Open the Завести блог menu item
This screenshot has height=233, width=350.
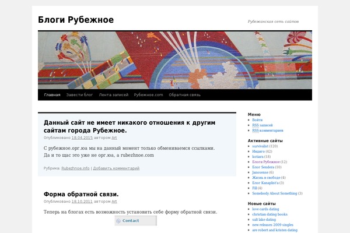(x=79, y=95)
